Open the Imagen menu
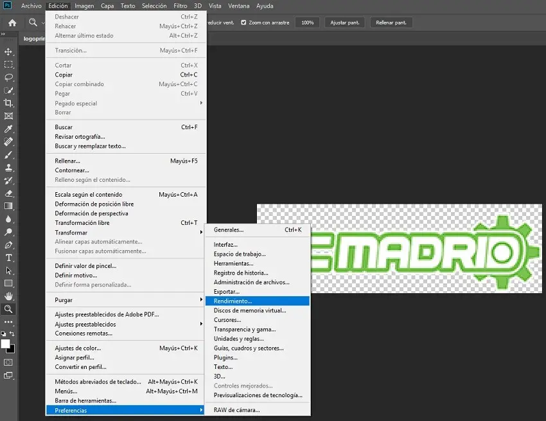 (x=84, y=6)
